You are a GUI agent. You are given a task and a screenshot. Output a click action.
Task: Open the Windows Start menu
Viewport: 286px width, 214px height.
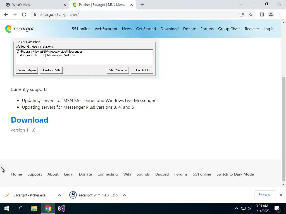click(x=7, y=208)
